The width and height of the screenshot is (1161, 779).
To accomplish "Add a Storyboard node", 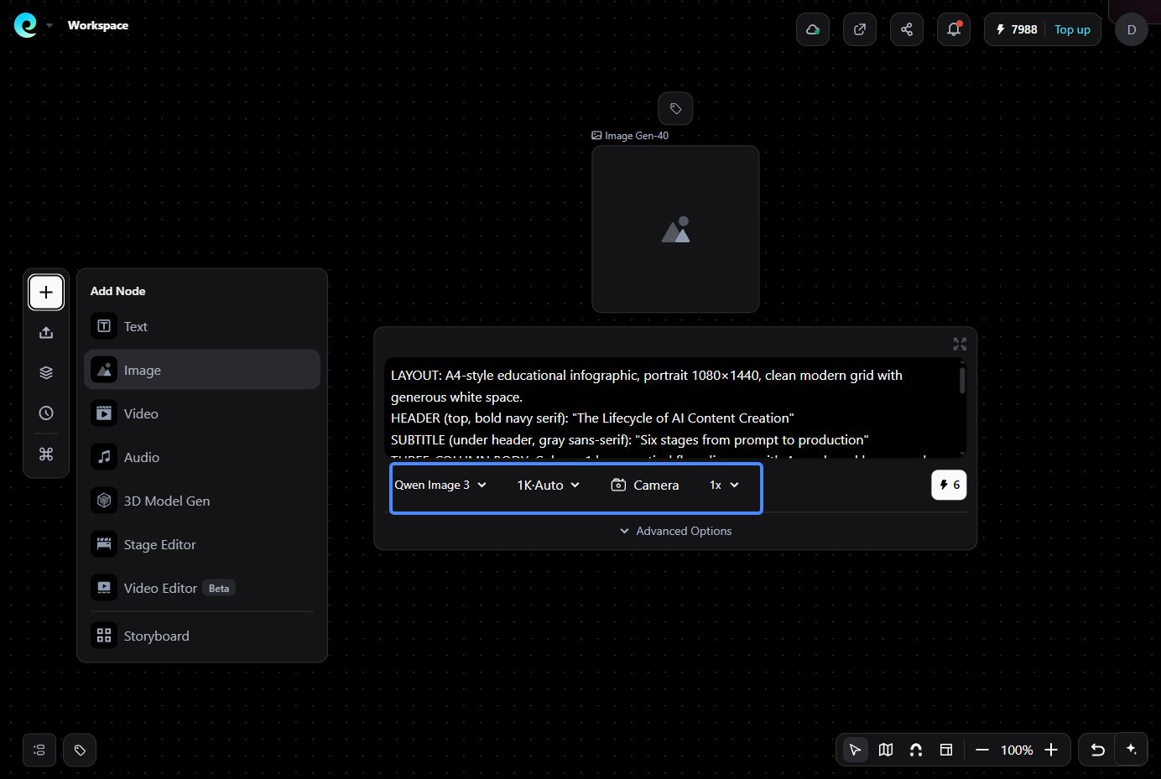I will [202, 636].
